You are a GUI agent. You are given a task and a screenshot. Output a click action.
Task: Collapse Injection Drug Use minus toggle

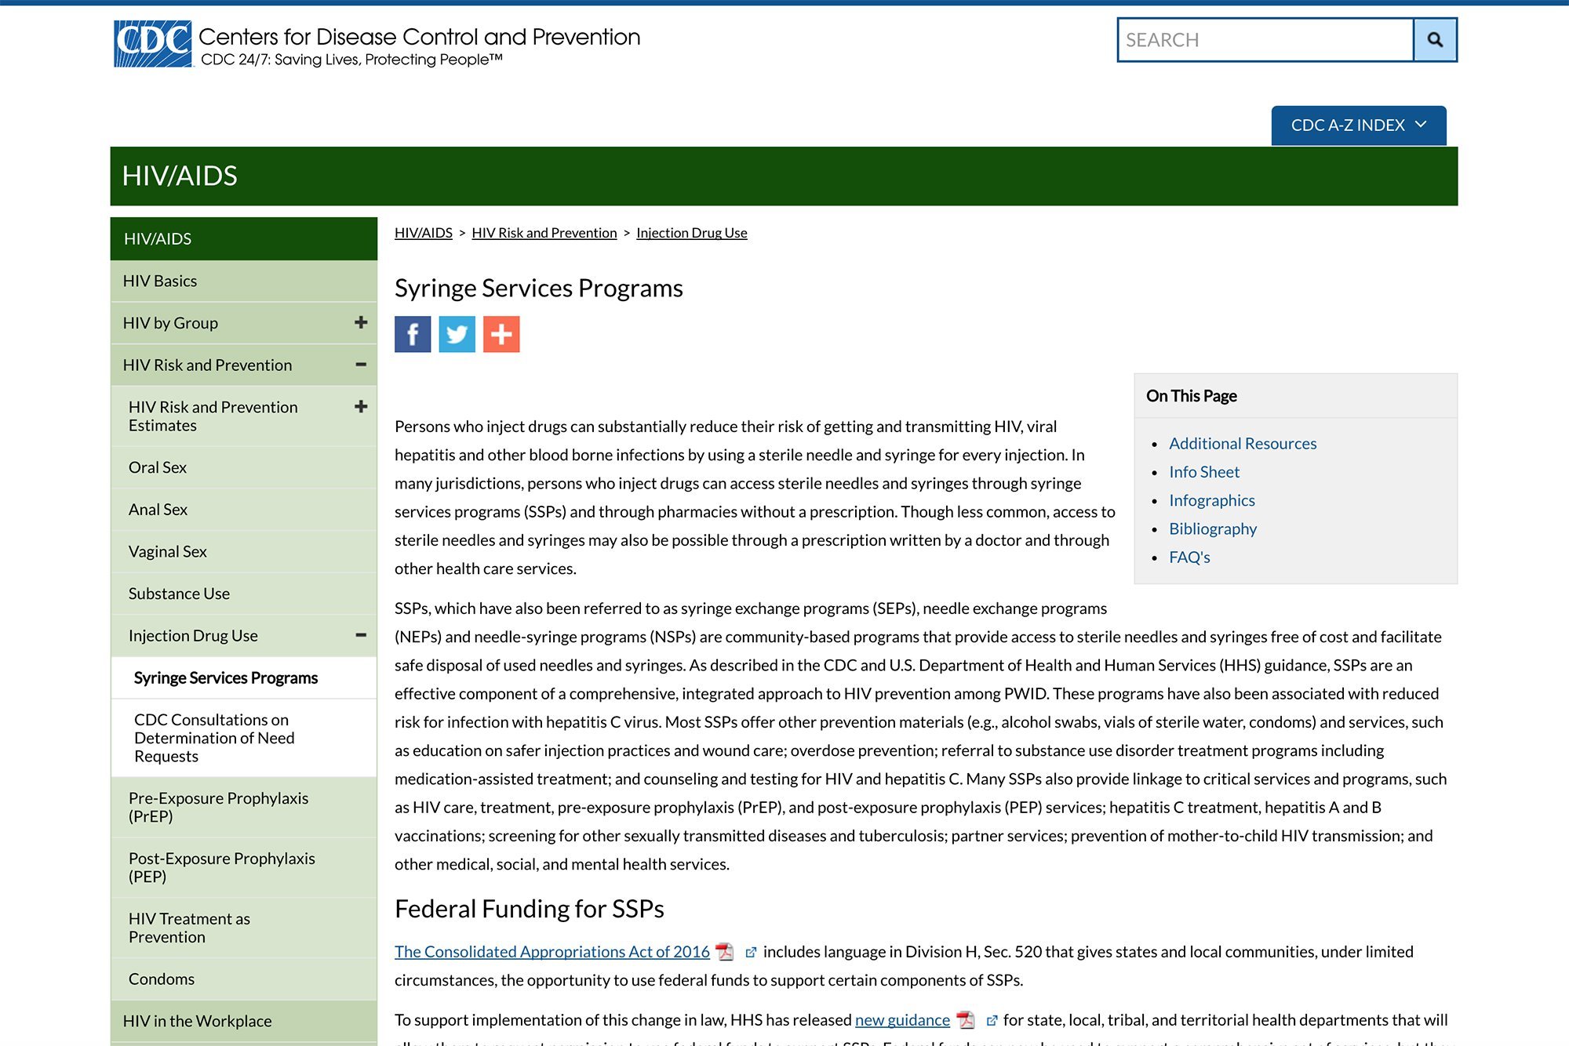tap(361, 635)
